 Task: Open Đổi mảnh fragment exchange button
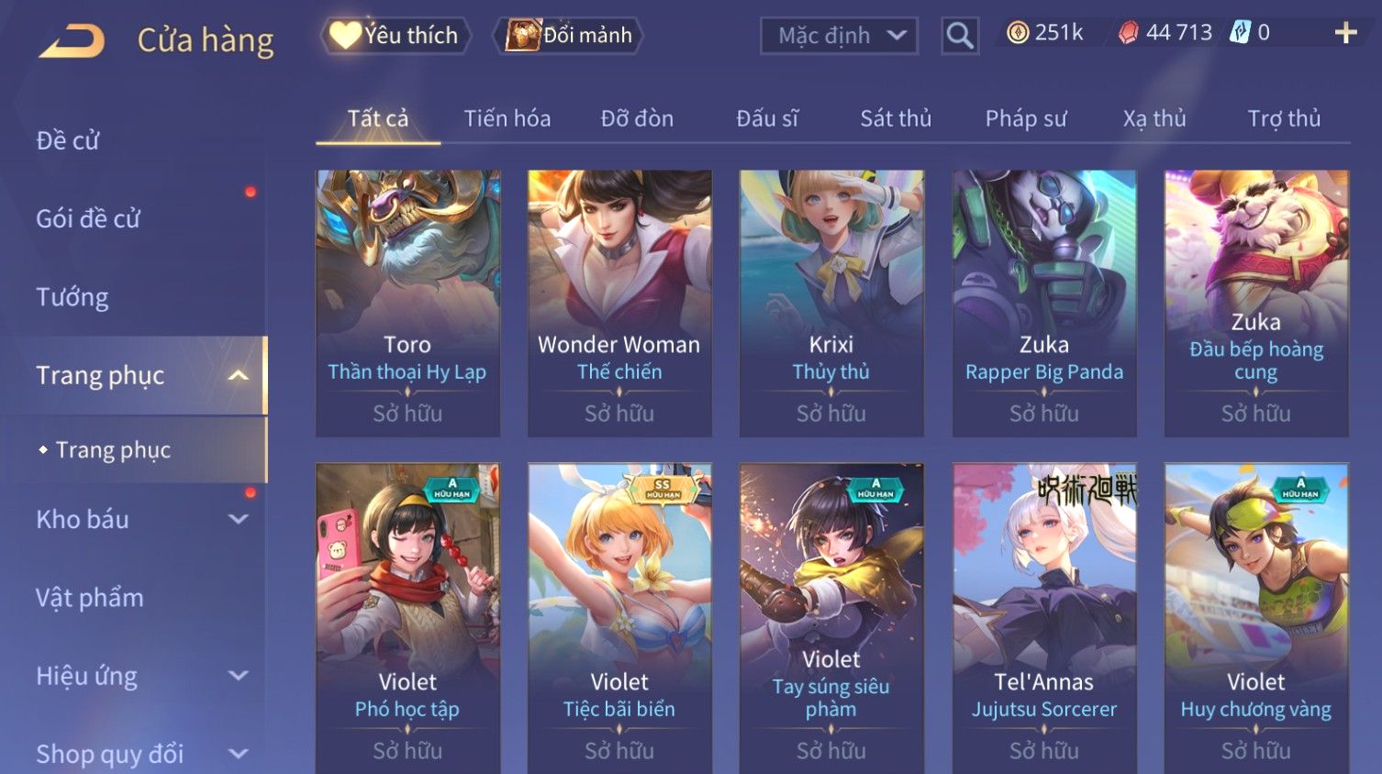click(568, 36)
